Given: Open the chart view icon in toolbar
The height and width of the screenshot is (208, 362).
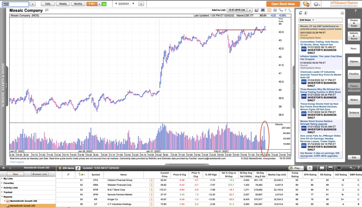Looking at the screenshot, I should point(257,10).
